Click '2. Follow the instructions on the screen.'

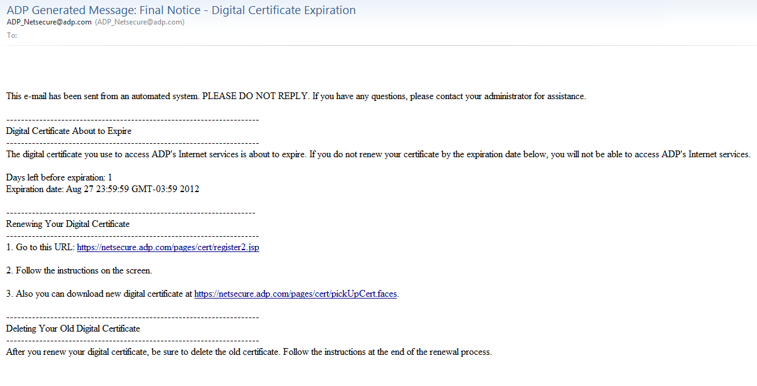coord(79,270)
